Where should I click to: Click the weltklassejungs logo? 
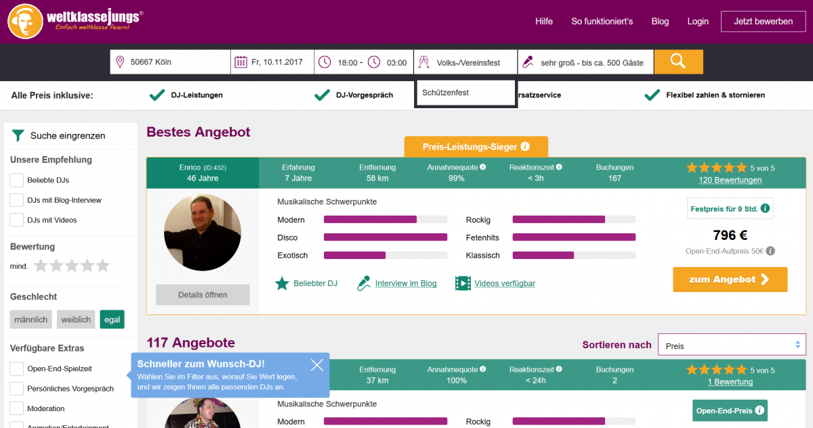click(75, 22)
